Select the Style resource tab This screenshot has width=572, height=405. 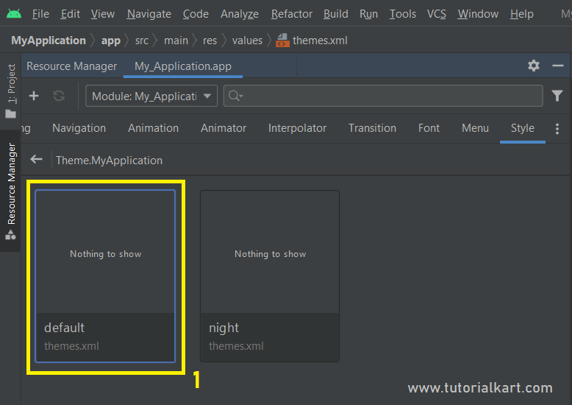[523, 128]
